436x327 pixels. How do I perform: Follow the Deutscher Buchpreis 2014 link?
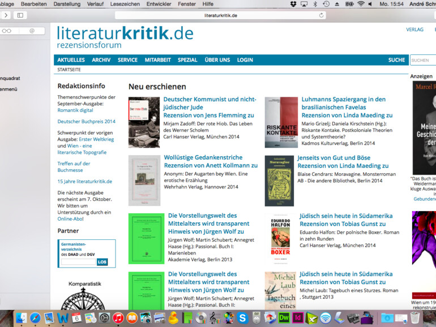86,122
